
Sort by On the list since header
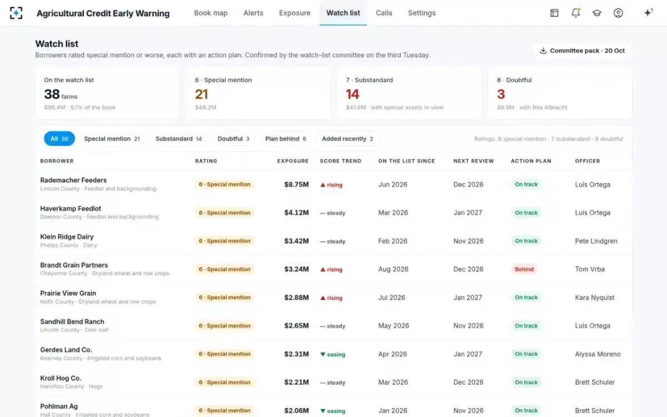[406, 161]
